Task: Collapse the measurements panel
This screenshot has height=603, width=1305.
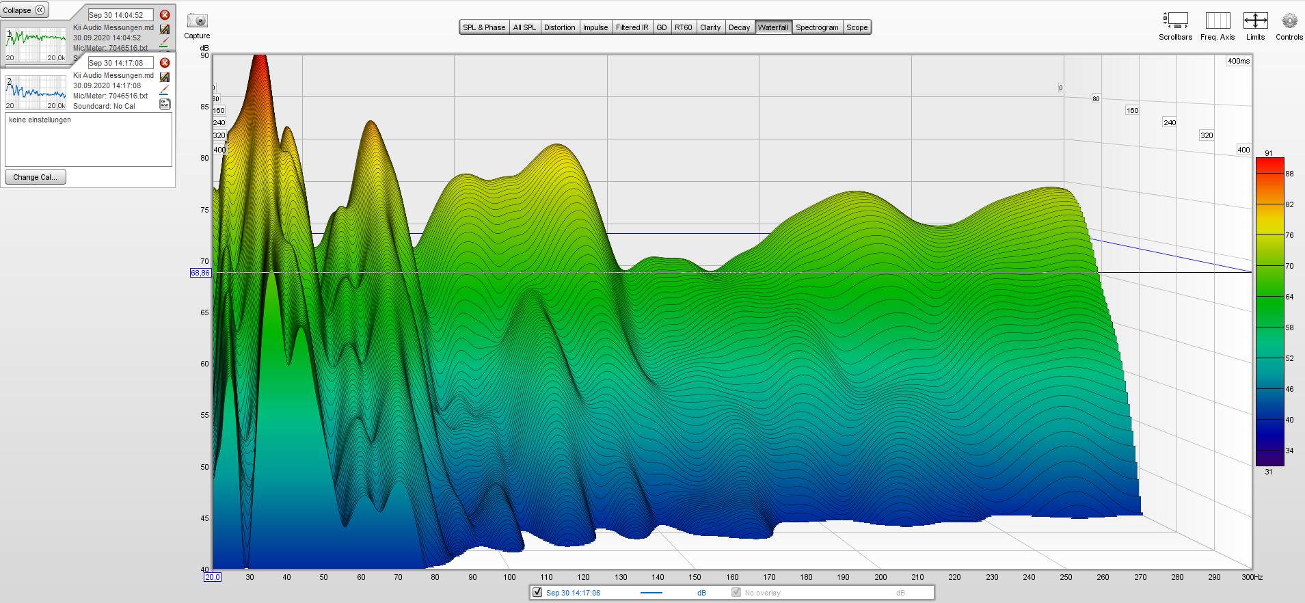Action: [25, 10]
